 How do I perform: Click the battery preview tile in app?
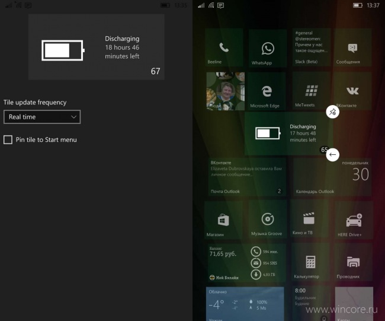tap(96, 47)
